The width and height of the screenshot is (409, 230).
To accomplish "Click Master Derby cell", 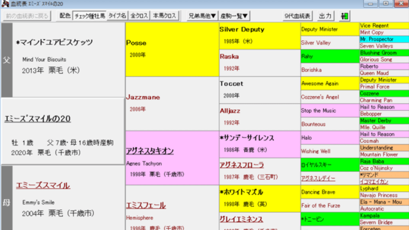I will pos(384,120).
